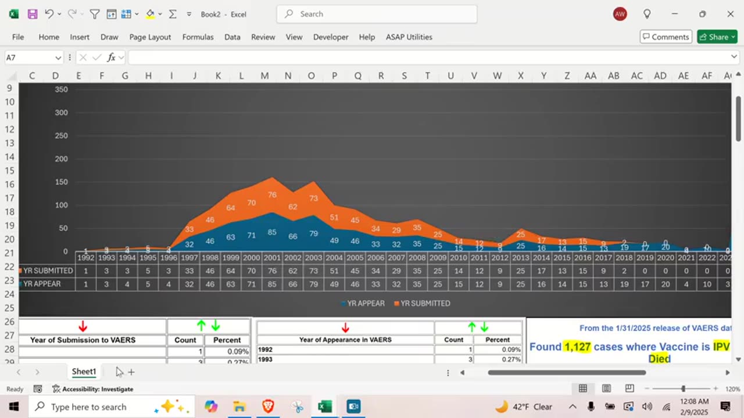Viewport: 744px width, 418px height.
Task: Apply the yellow fill color bucket
Action: (x=150, y=14)
